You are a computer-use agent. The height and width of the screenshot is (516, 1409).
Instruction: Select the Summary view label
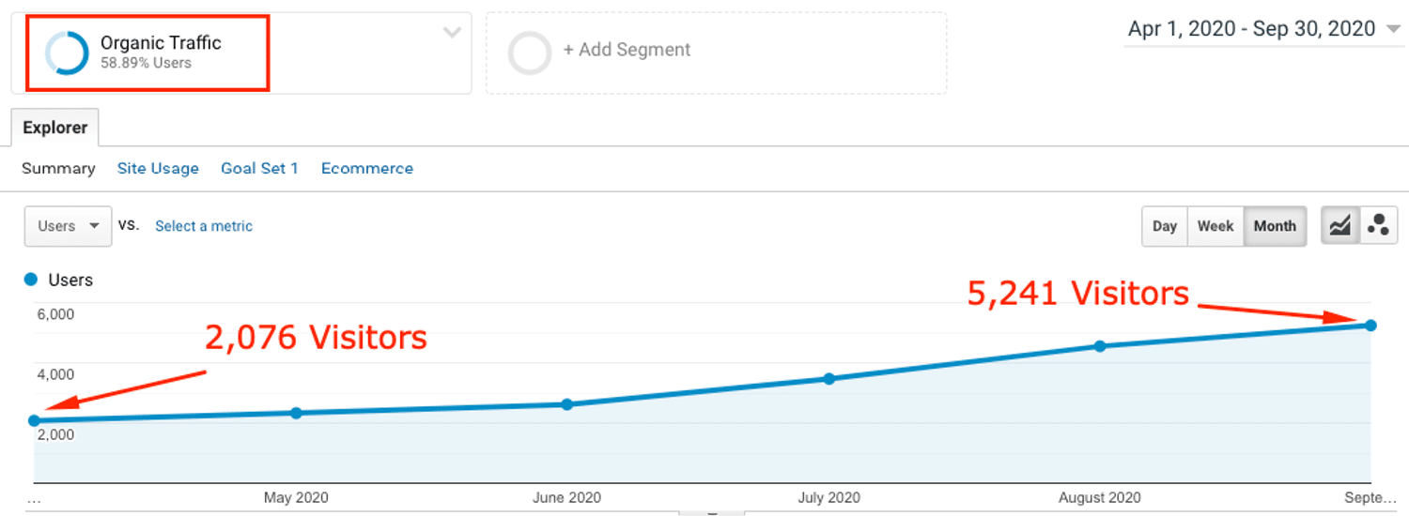[58, 169]
